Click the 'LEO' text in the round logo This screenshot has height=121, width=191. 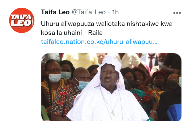21,23
